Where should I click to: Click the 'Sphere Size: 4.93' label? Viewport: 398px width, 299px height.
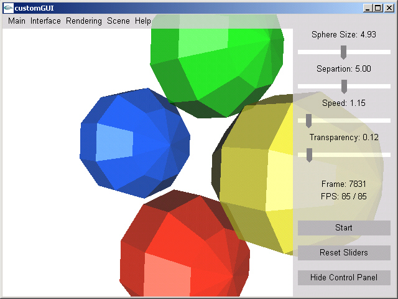pyautogui.click(x=344, y=35)
